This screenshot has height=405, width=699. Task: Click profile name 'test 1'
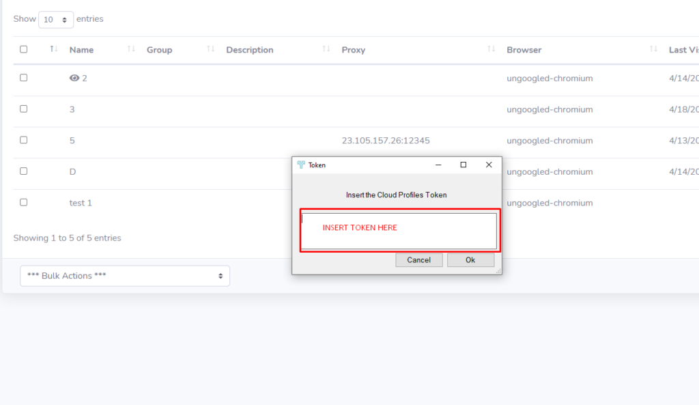pyautogui.click(x=81, y=203)
